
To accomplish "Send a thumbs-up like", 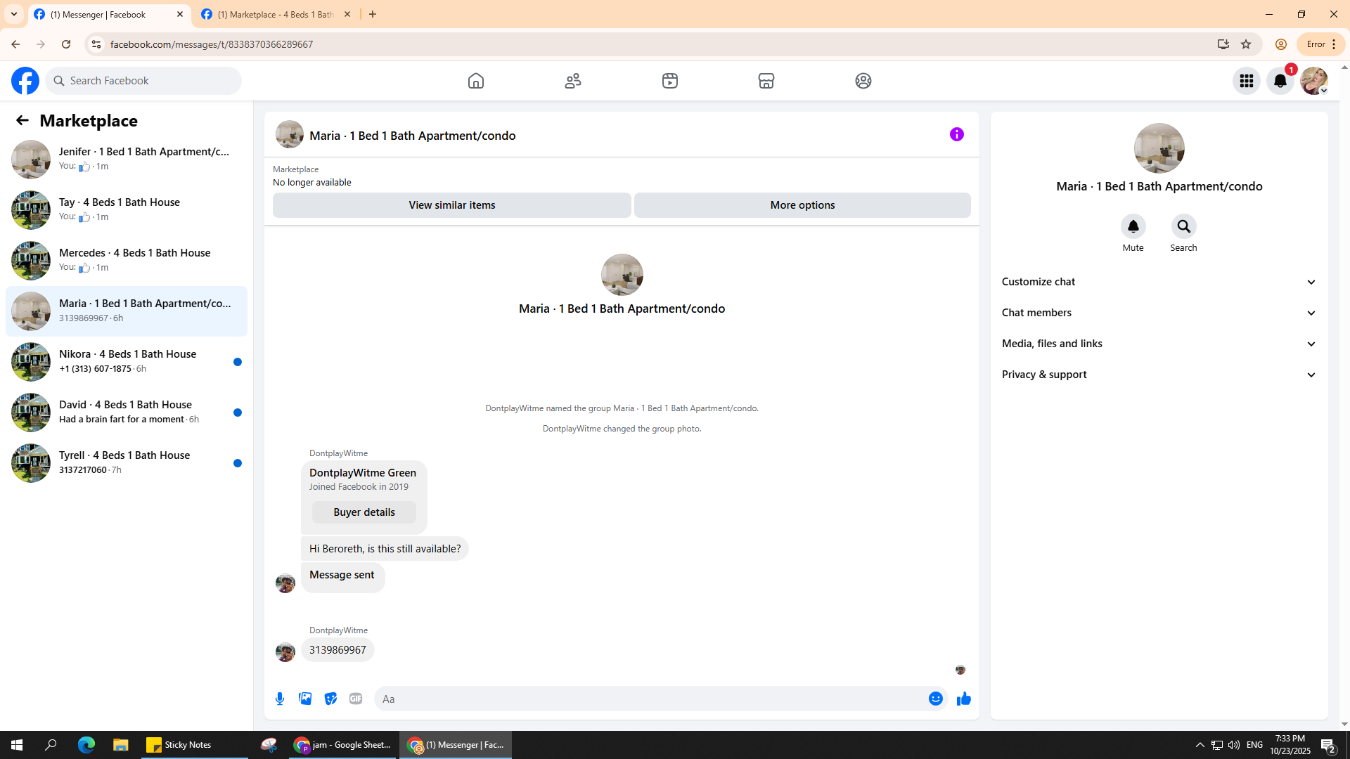I will [963, 699].
